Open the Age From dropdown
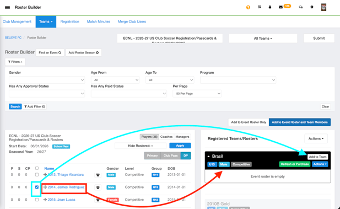Screen dimensions: 340x209 click(x=115, y=80)
